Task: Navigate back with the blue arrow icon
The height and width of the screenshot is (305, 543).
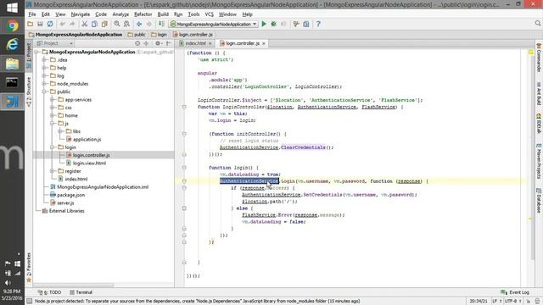Action: coord(139,25)
